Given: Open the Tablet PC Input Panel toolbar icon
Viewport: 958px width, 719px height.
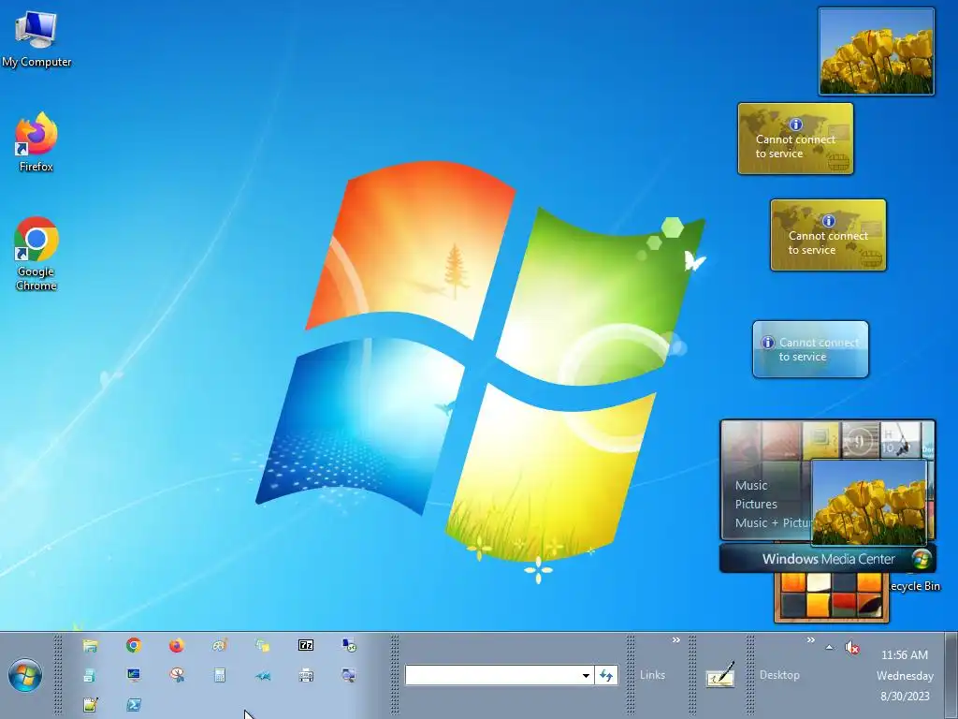Looking at the screenshot, I should [720, 676].
